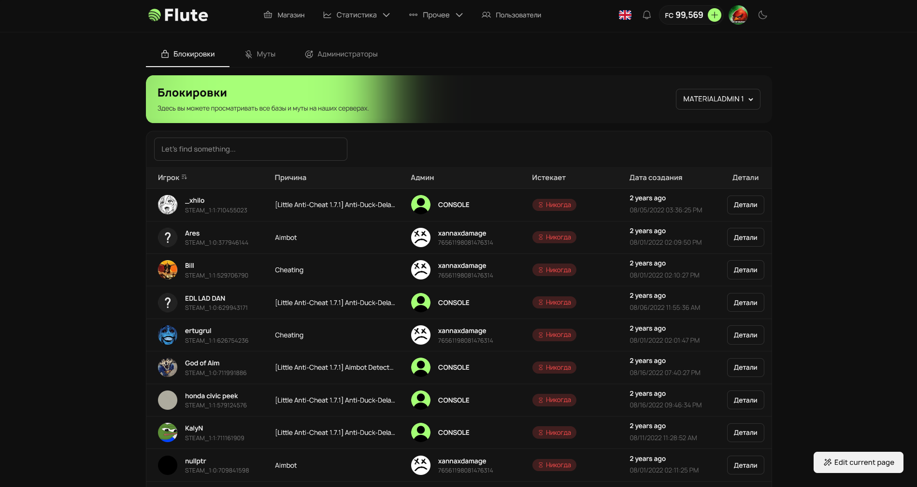Open the MATERIALADMIN 1 server selector

click(x=717, y=99)
